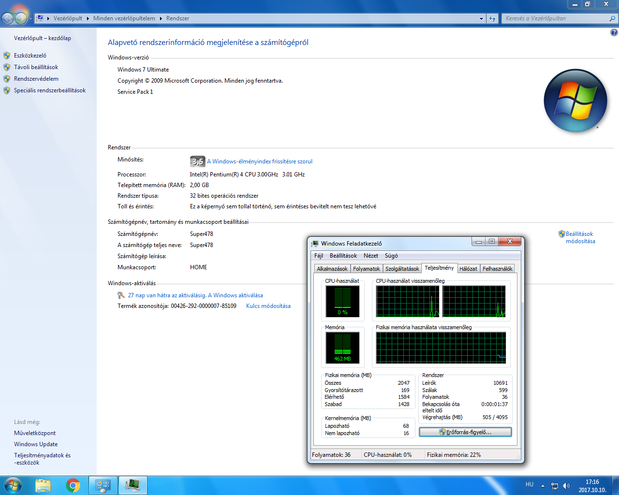This screenshot has height=495, width=619.
Task: Go to Minden vezérlőpultelem breadcrumb
Action: 124,18
